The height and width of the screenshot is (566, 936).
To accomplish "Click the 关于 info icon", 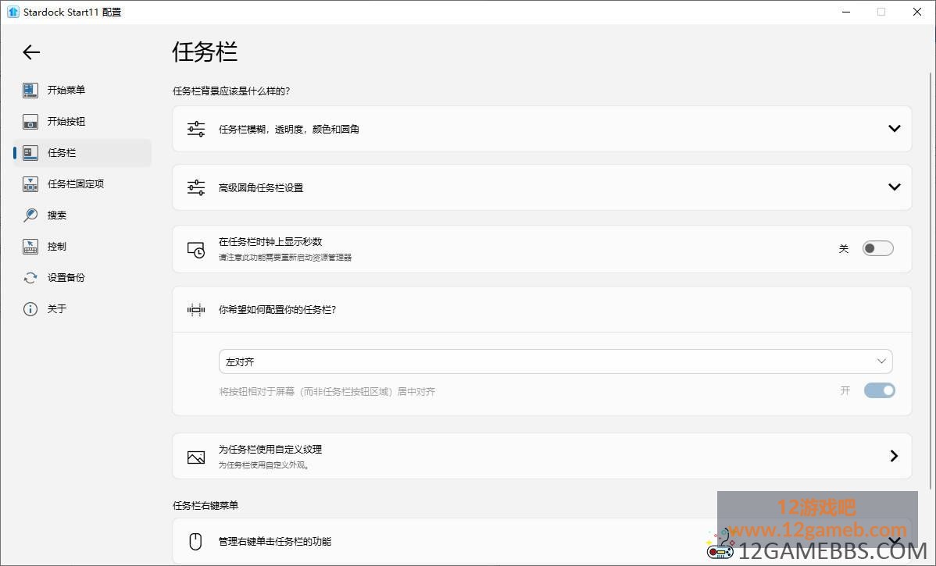I will click(30, 309).
